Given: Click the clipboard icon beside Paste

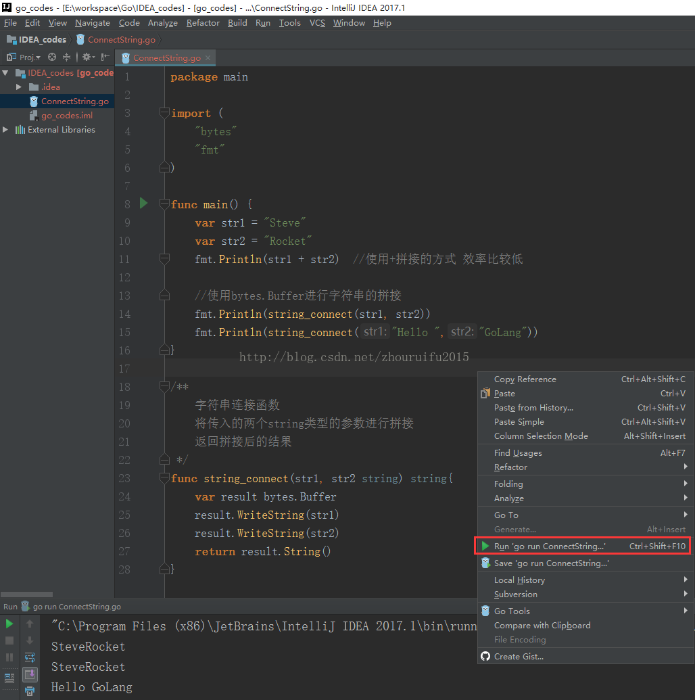Looking at the screenshot, I should coord(485,394).
